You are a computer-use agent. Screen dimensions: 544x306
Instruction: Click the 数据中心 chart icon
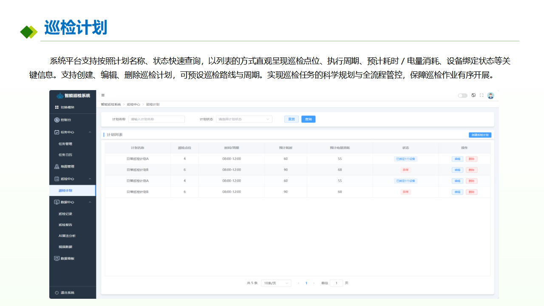(x=57, y=202)
